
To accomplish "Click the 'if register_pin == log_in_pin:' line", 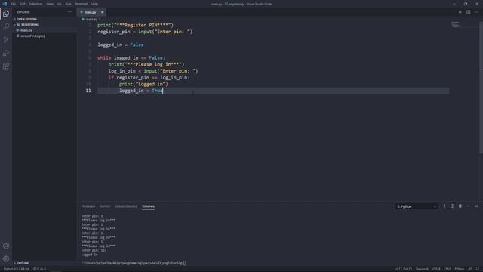I will tap(149, 78).
